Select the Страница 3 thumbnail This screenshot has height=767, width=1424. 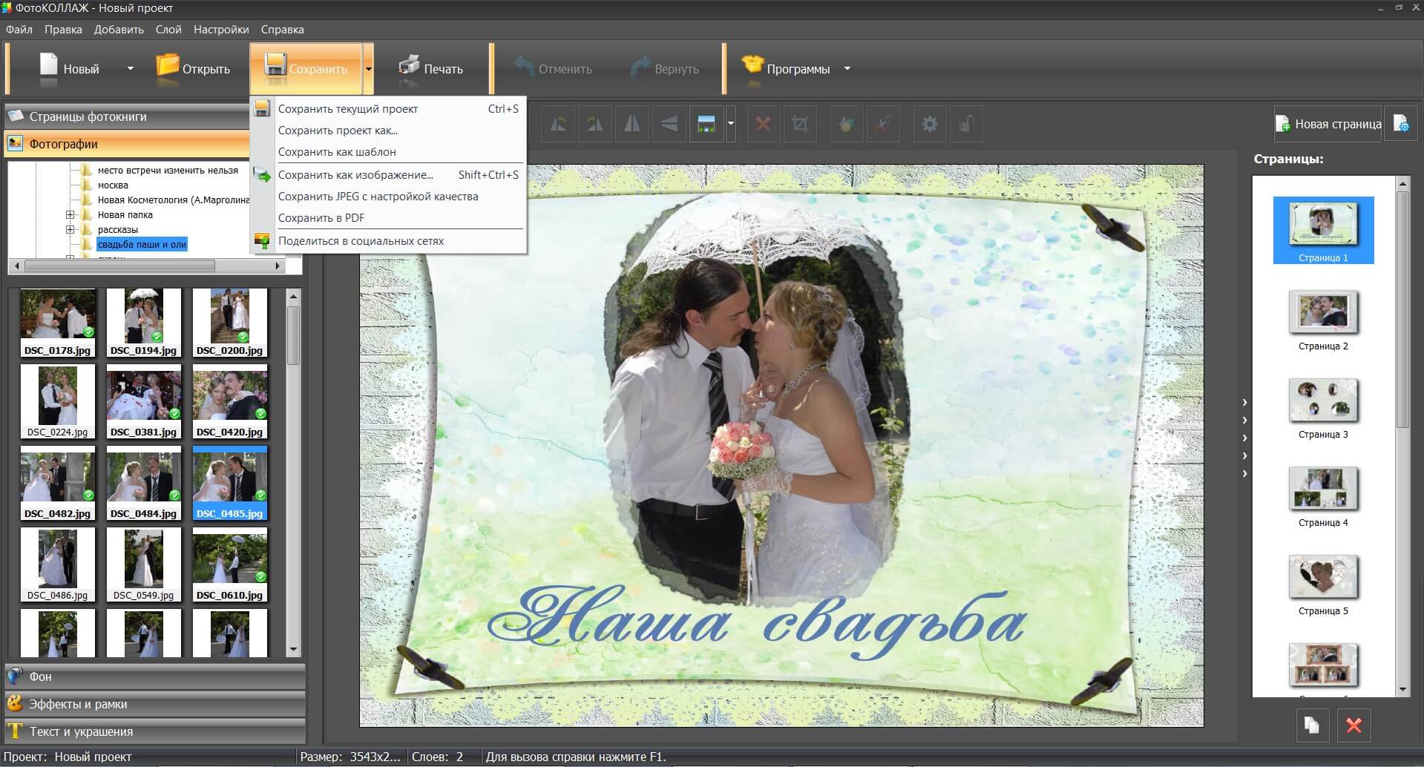click(1323, 401)
